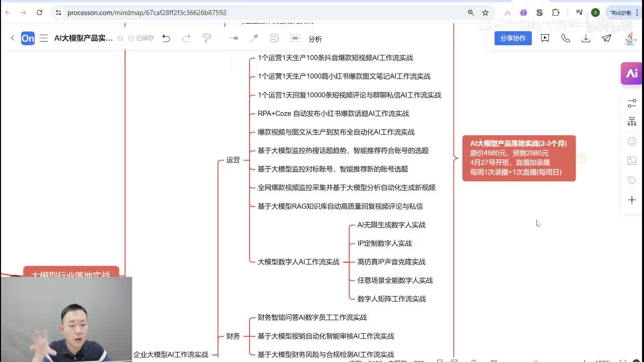Download the mindmap via download icon
Image resolution: width=644 pixels, height=362 pixels.
586,38
